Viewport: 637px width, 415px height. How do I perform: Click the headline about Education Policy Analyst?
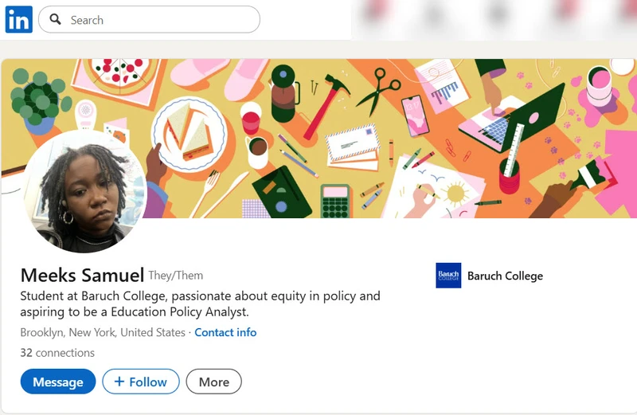tap(200, 303)
